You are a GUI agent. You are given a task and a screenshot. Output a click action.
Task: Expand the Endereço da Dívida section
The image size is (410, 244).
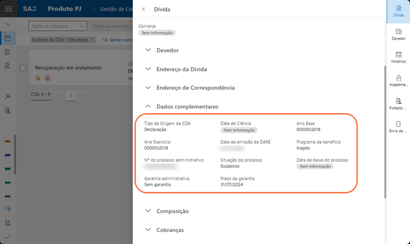coord(181,69)
